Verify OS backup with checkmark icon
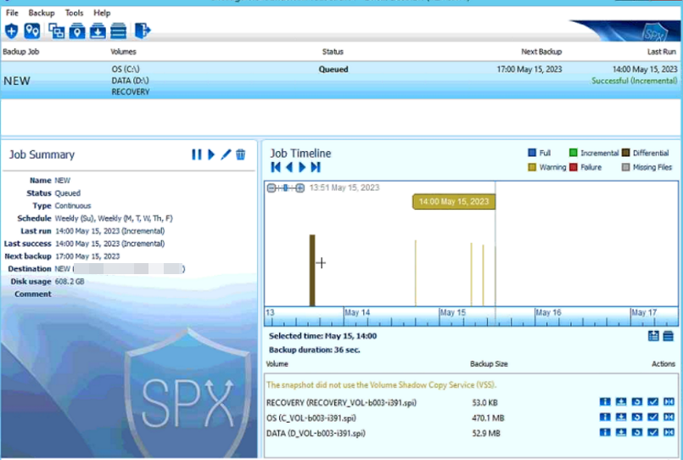 coord(653,418)
